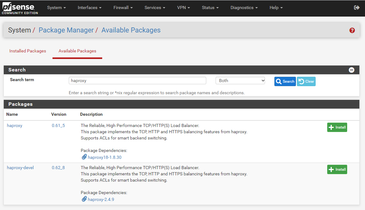Expand the VPN menu
This screenshot has height=210, width=365.
pyautogui.click(x=183, y=8)
